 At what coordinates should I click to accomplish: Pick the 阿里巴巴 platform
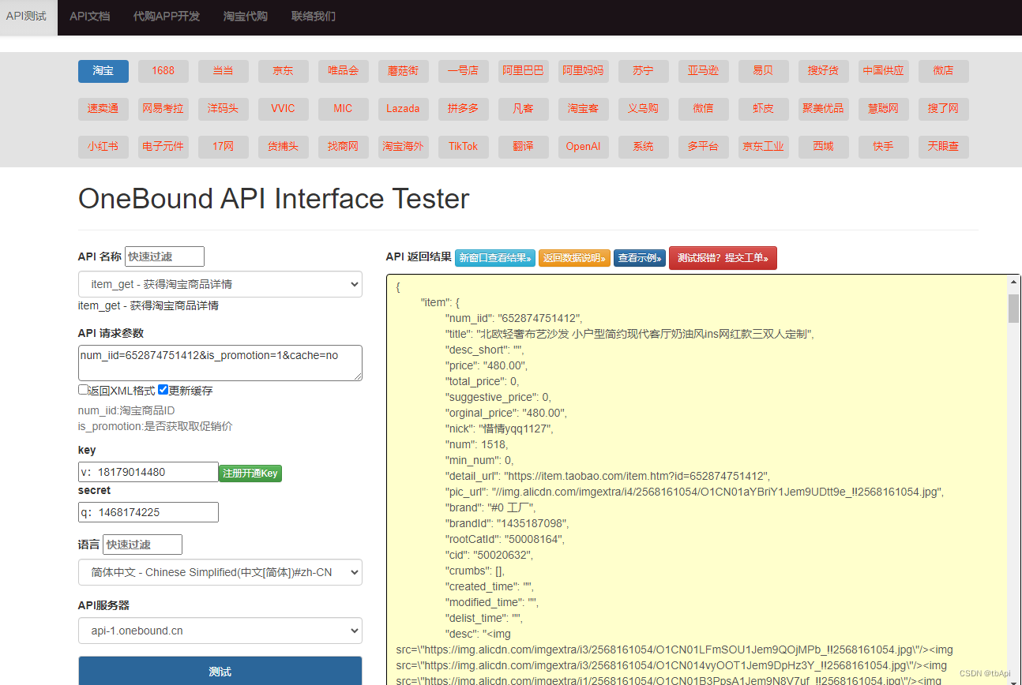pyautogui.click(x=524, y=71)
